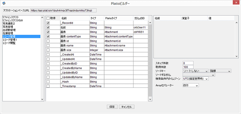This screenshot has width=241, height=114.
Task: Click the 演算子 header in filter table
Action: 194,18
